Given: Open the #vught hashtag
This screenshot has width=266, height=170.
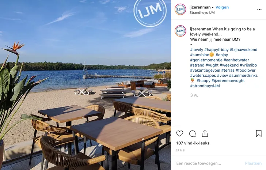Looking at the screenshot, I should point(212,65).
